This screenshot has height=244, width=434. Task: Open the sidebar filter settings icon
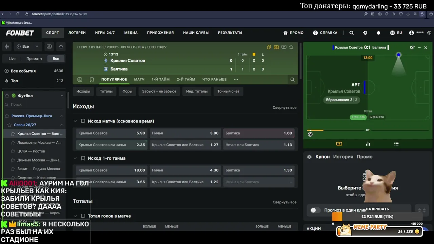click(x=7, y=46)
